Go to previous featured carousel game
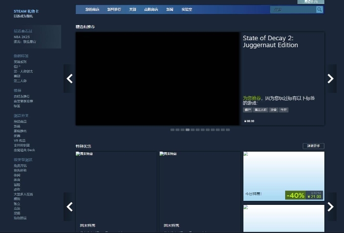This screenshot has width=344, height=233. pos(69,79)
